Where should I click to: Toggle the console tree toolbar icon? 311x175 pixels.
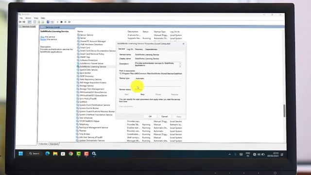click(30, 22)
